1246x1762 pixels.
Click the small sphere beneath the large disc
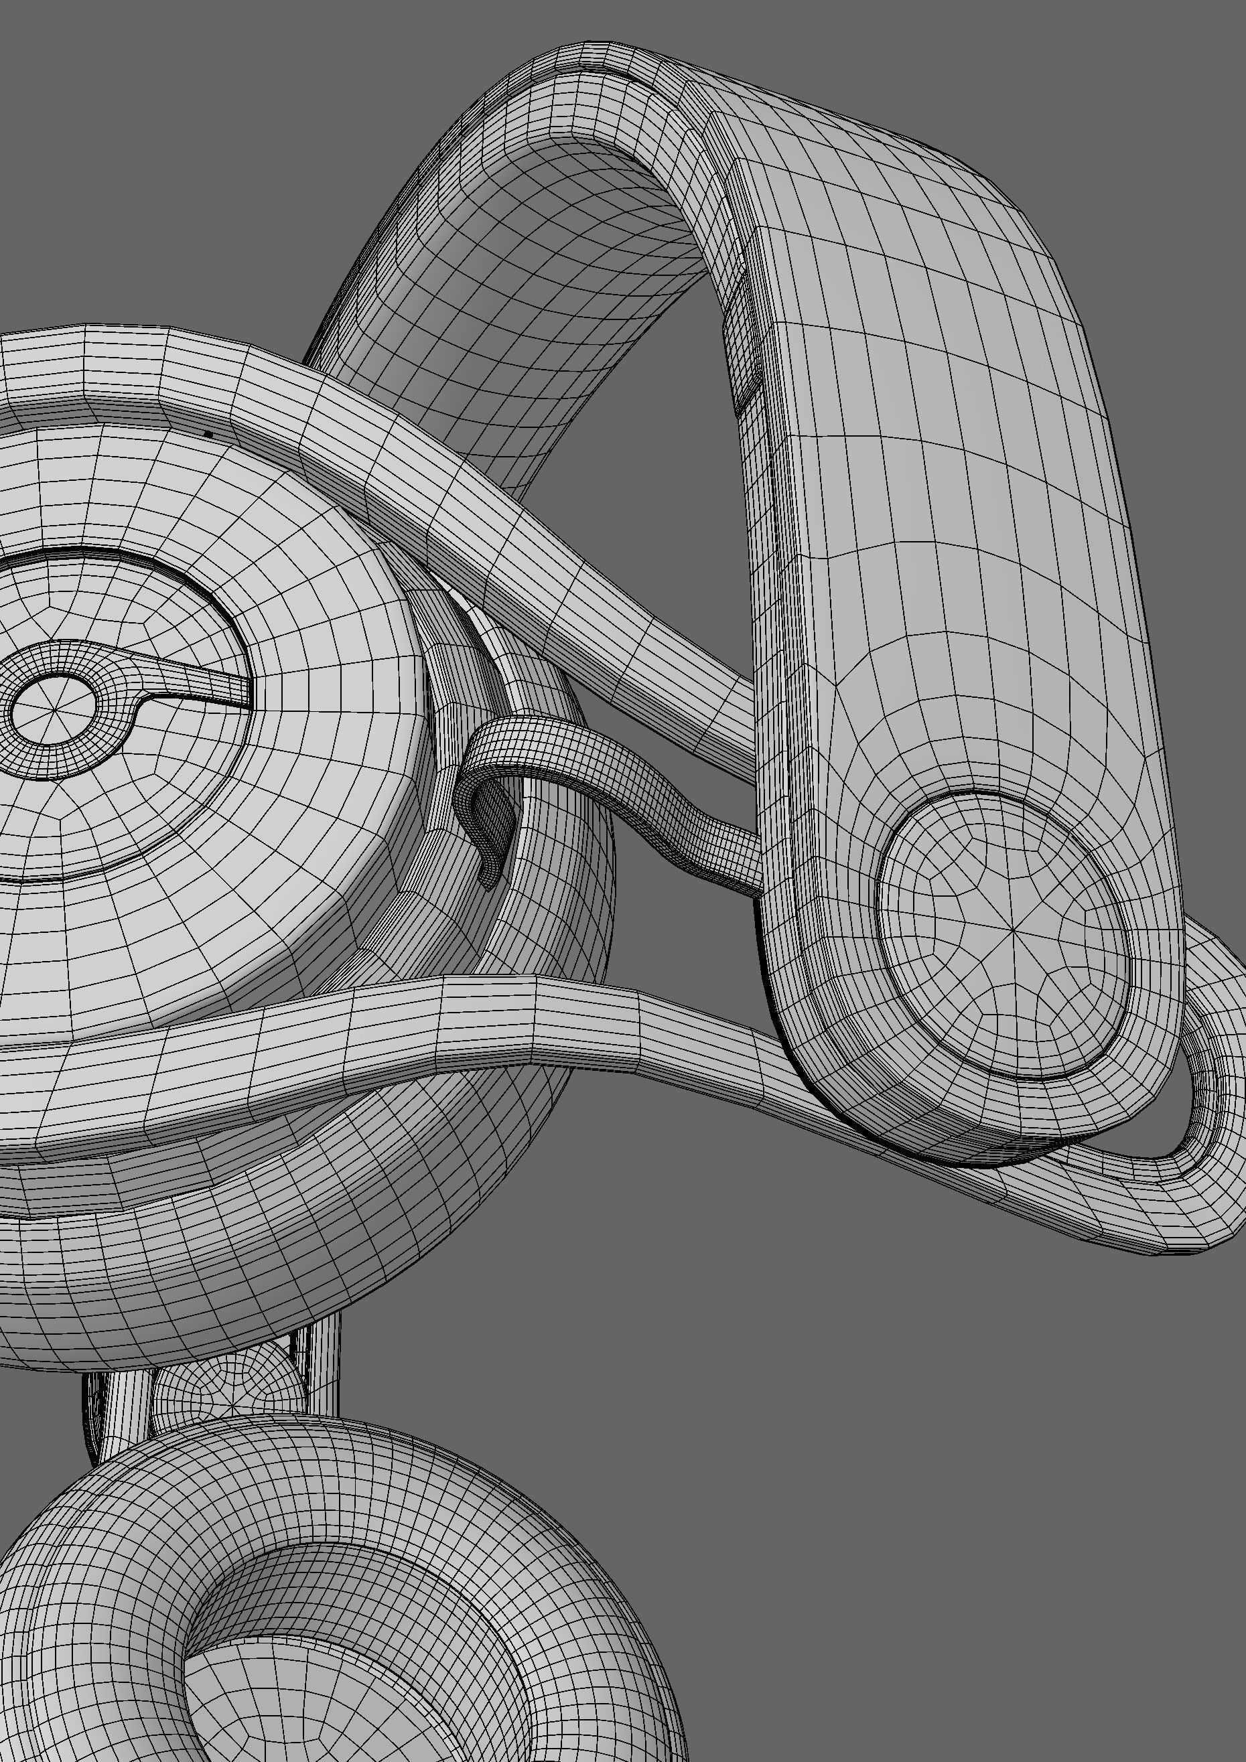click(230, 1390)
